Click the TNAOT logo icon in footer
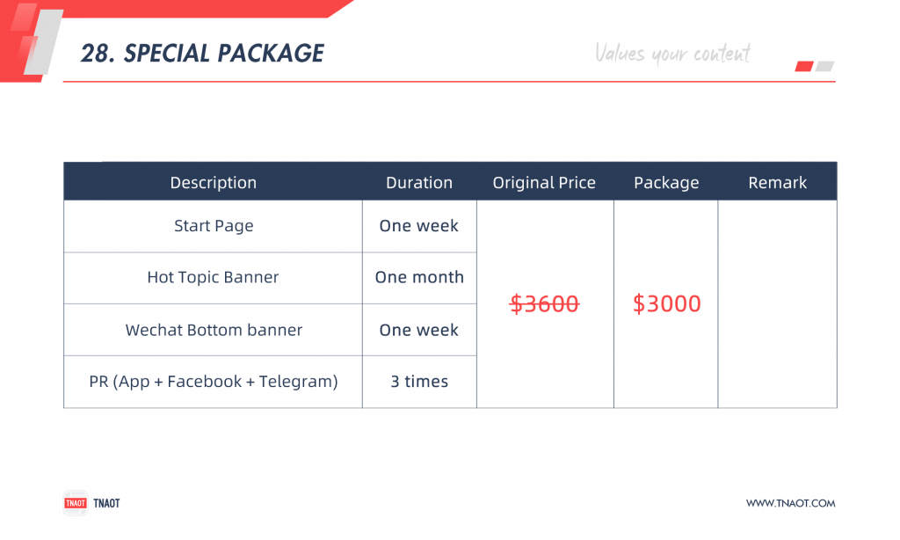900x540 pixels. point(76,503)
